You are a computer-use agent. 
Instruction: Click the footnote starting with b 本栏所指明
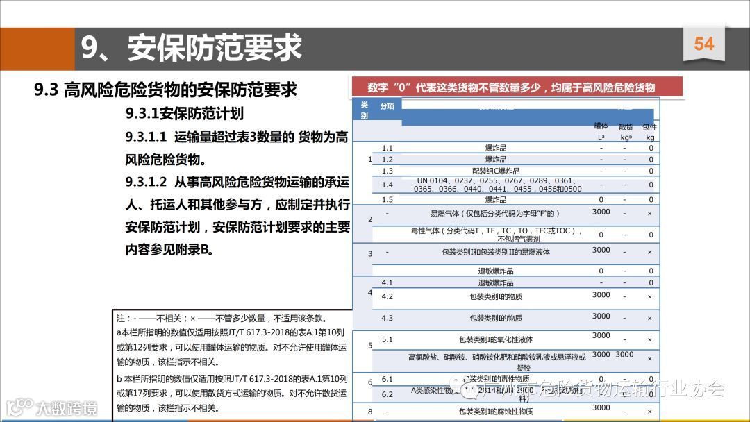tap(232, 394)
